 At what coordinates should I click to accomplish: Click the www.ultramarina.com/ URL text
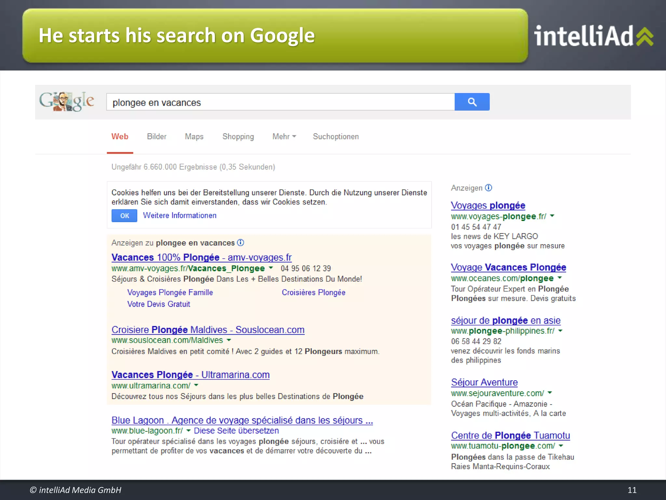[151, 386]
